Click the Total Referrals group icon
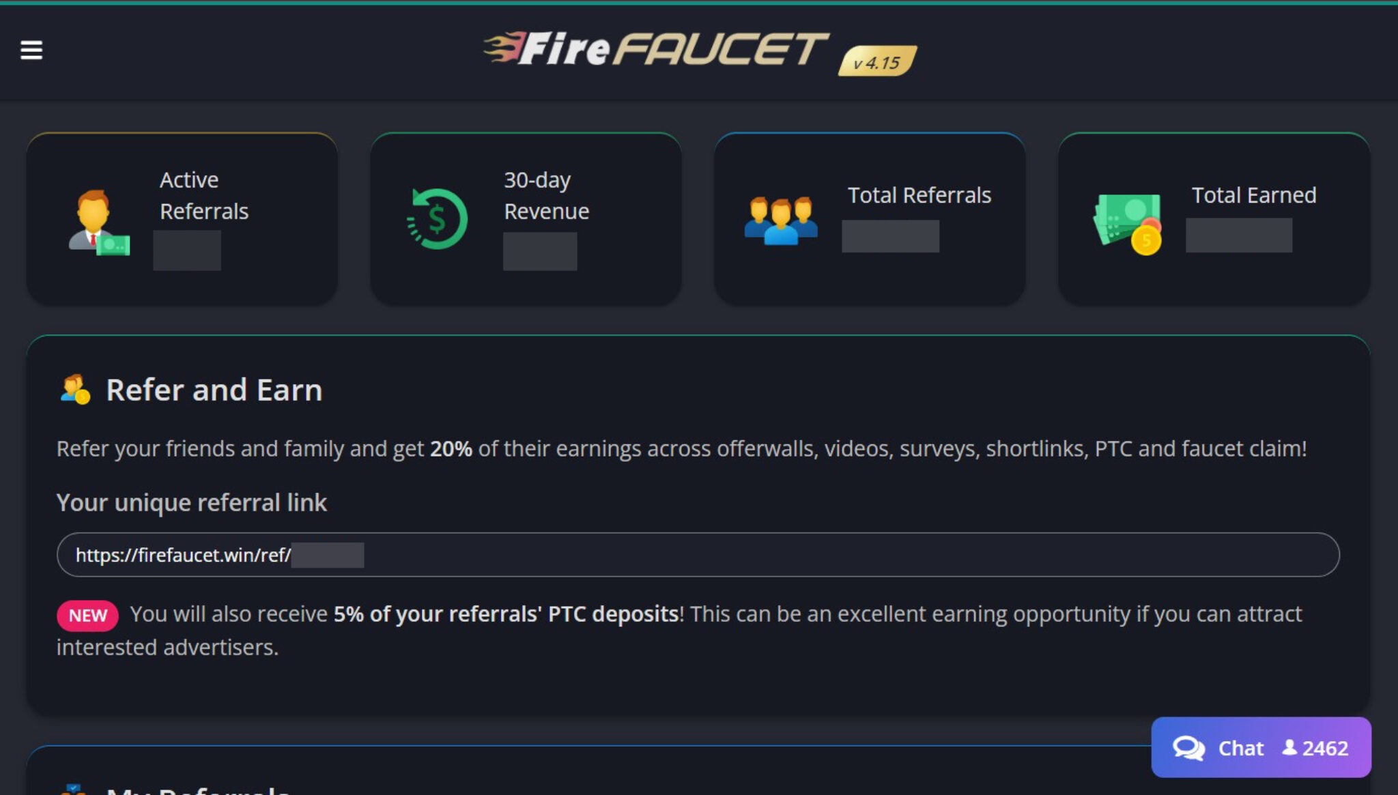 [780, 218]
